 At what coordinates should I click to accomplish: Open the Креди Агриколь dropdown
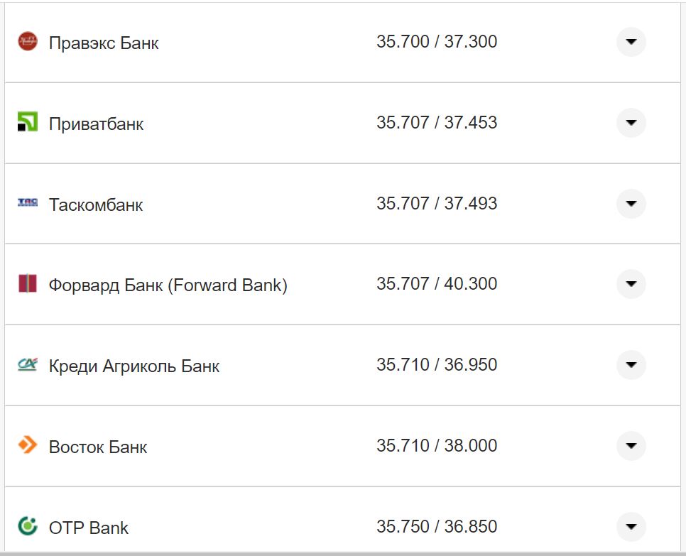click(x=631, y=365)
